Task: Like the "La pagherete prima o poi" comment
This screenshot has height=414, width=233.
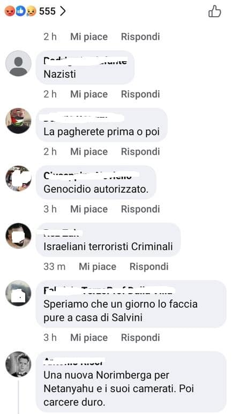Action: click(x=89, y=151)
